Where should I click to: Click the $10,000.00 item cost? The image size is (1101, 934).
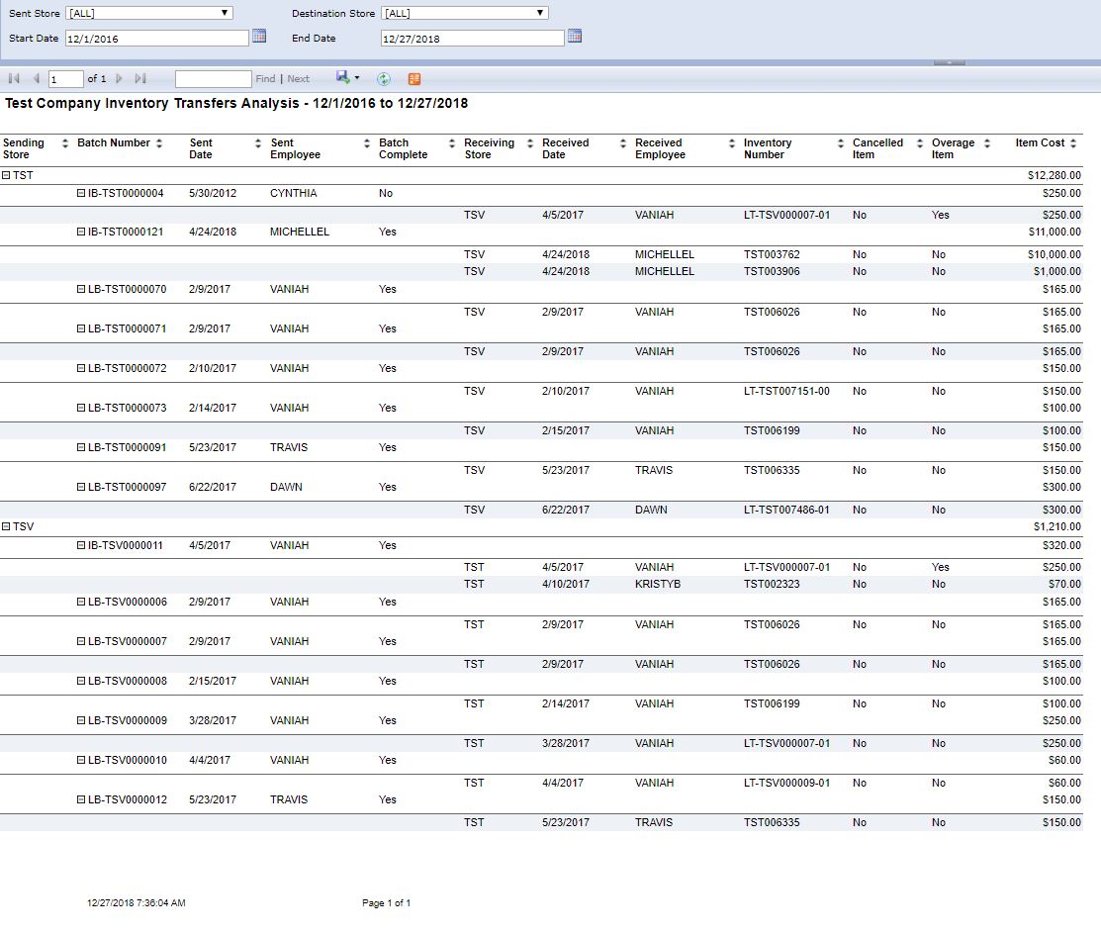(1054, 254)
